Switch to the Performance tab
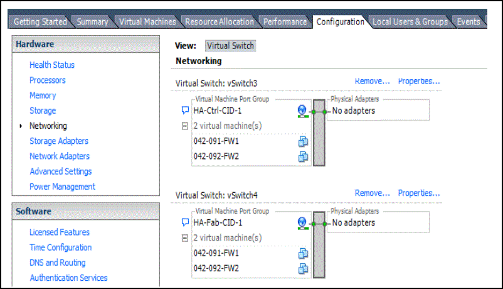This screenshot has height=289, width=503. point(285,21)
